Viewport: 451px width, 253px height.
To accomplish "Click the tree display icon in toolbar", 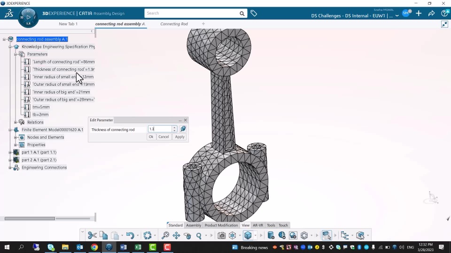I will click(344, 236).
